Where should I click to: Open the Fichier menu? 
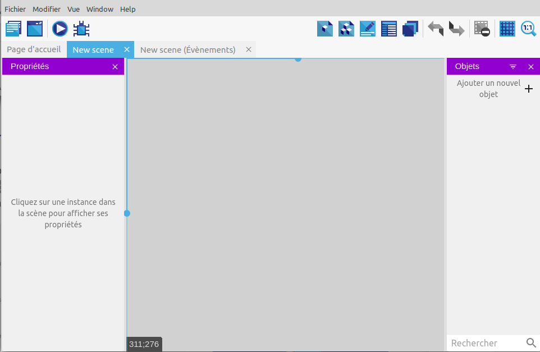click(15, 9)
